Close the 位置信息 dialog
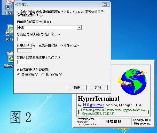The height and width of the screenshot is (133, 157). pos(106,4)
